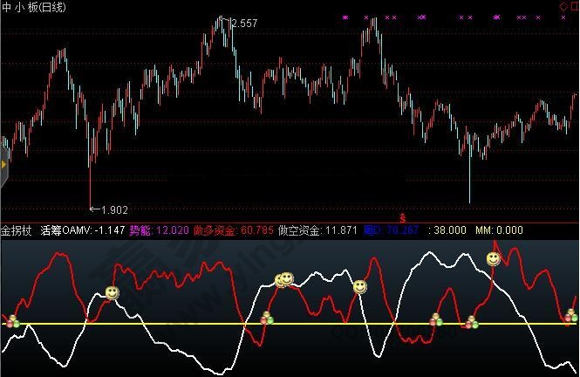Expand the side panel using left-edge arrow
The width and height of the screenshot is (580, 377).
tap(3, 163)
